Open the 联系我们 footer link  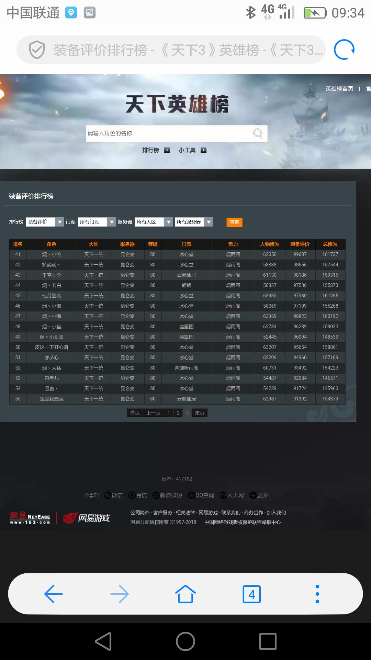tap(231, 513)
